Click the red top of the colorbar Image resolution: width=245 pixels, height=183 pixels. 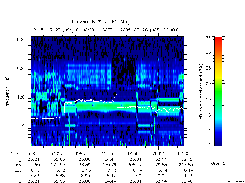pyautogui.click(x=218, y=39)
